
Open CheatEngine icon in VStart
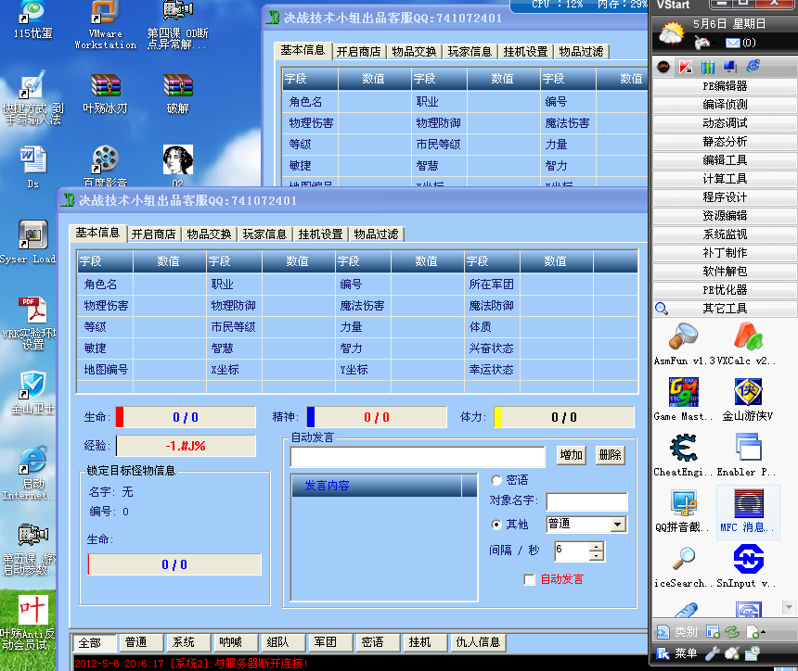[x=684, y=448]
